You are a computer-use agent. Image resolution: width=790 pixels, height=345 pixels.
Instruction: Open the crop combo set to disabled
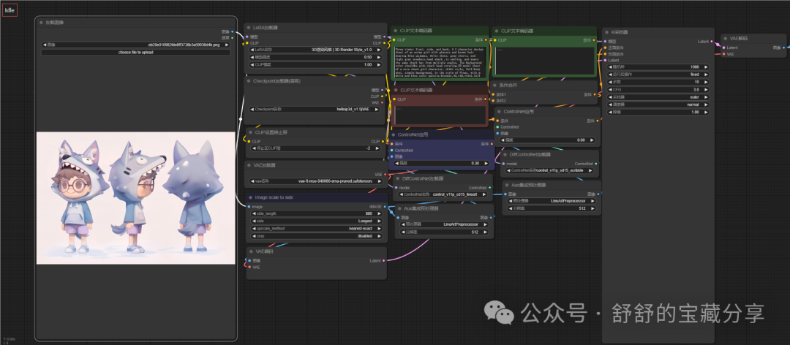tap(315, 235)
